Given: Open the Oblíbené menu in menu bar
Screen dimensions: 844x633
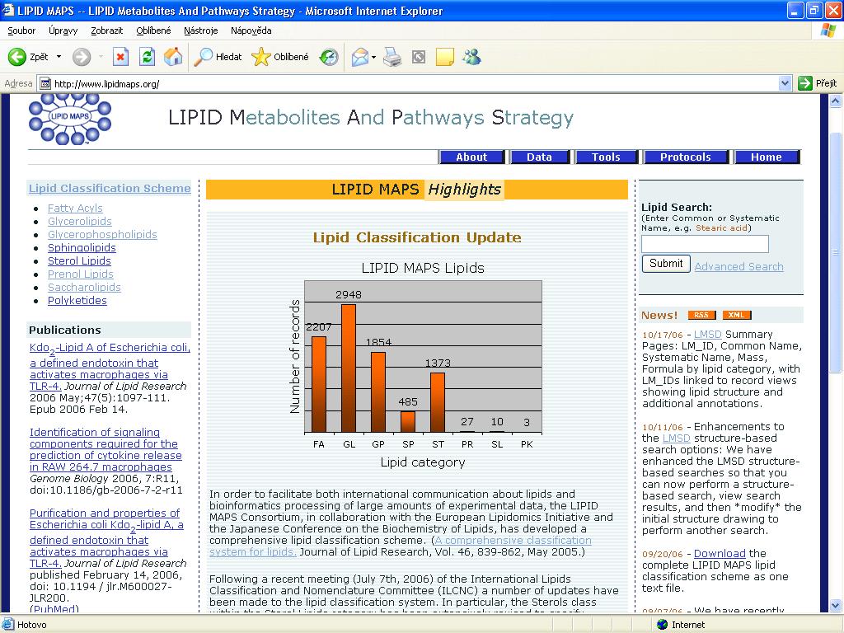Looking at the screenshot, I should [x=153, y=30].
